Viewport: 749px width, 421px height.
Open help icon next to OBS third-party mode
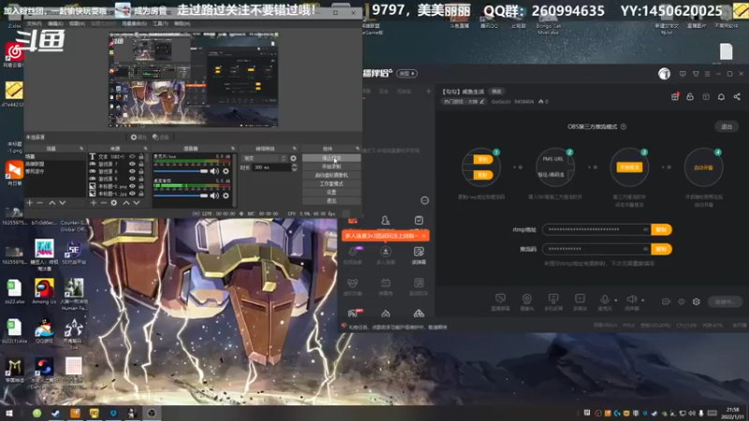point(624,126)
